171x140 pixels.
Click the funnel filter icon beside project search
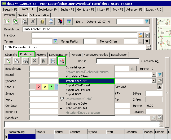(x=147, y=22)
